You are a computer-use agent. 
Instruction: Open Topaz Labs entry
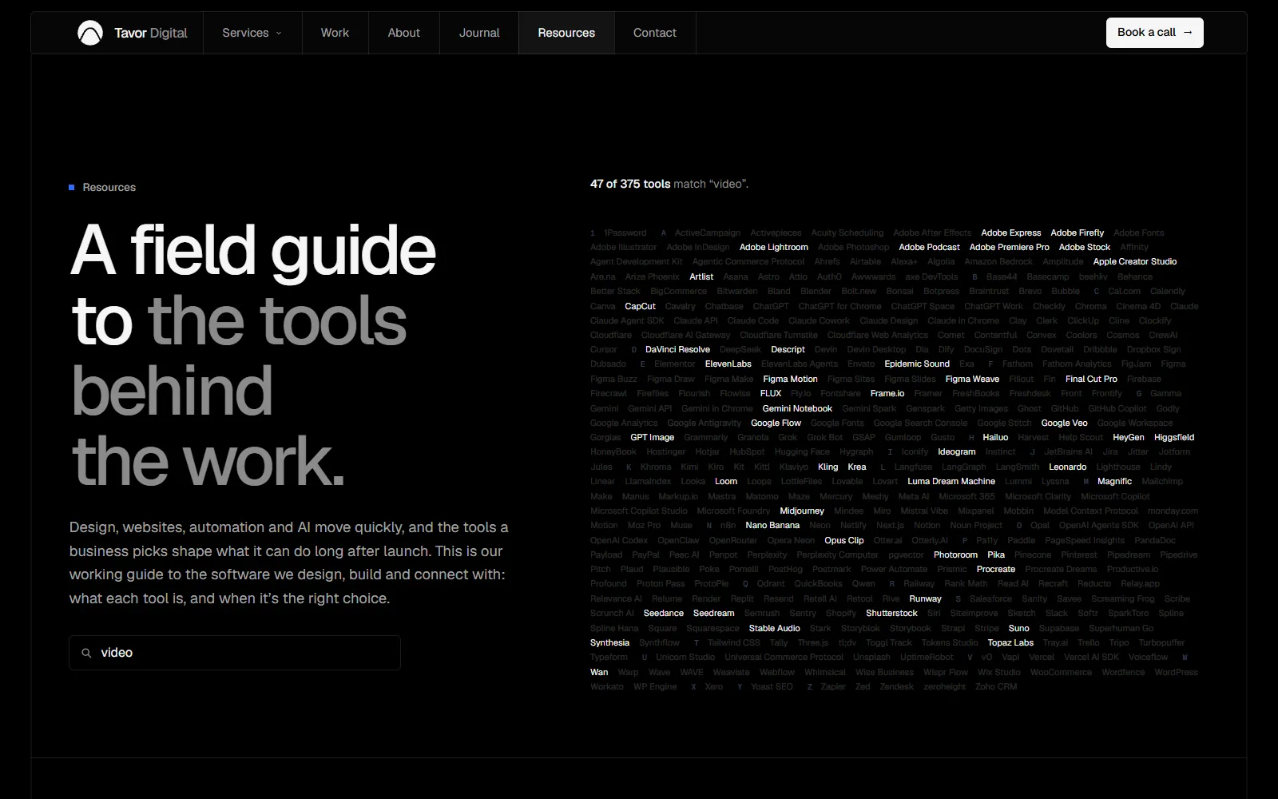point(1010,642)
